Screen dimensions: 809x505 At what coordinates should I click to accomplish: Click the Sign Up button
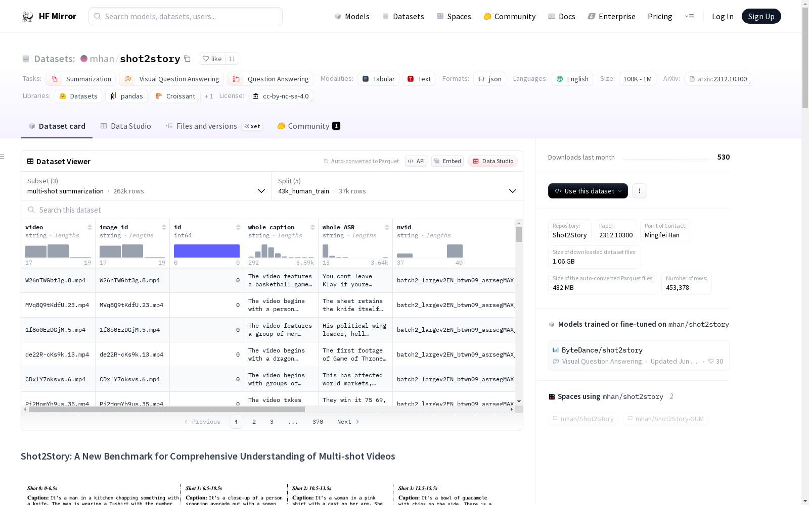coord(761,16)
